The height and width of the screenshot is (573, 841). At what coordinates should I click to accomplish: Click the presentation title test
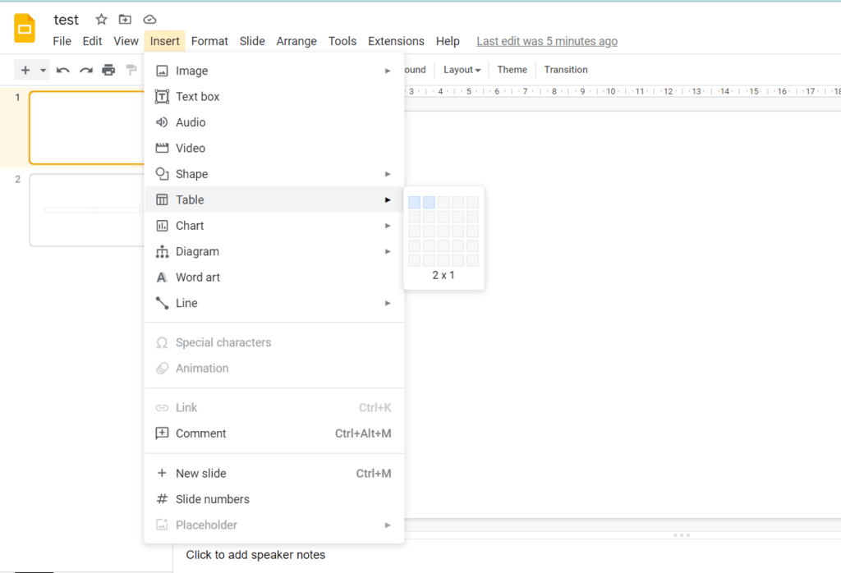pos(66,20)
